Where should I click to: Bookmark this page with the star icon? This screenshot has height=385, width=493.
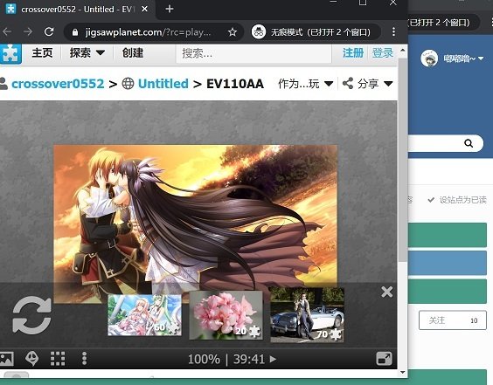233,32
